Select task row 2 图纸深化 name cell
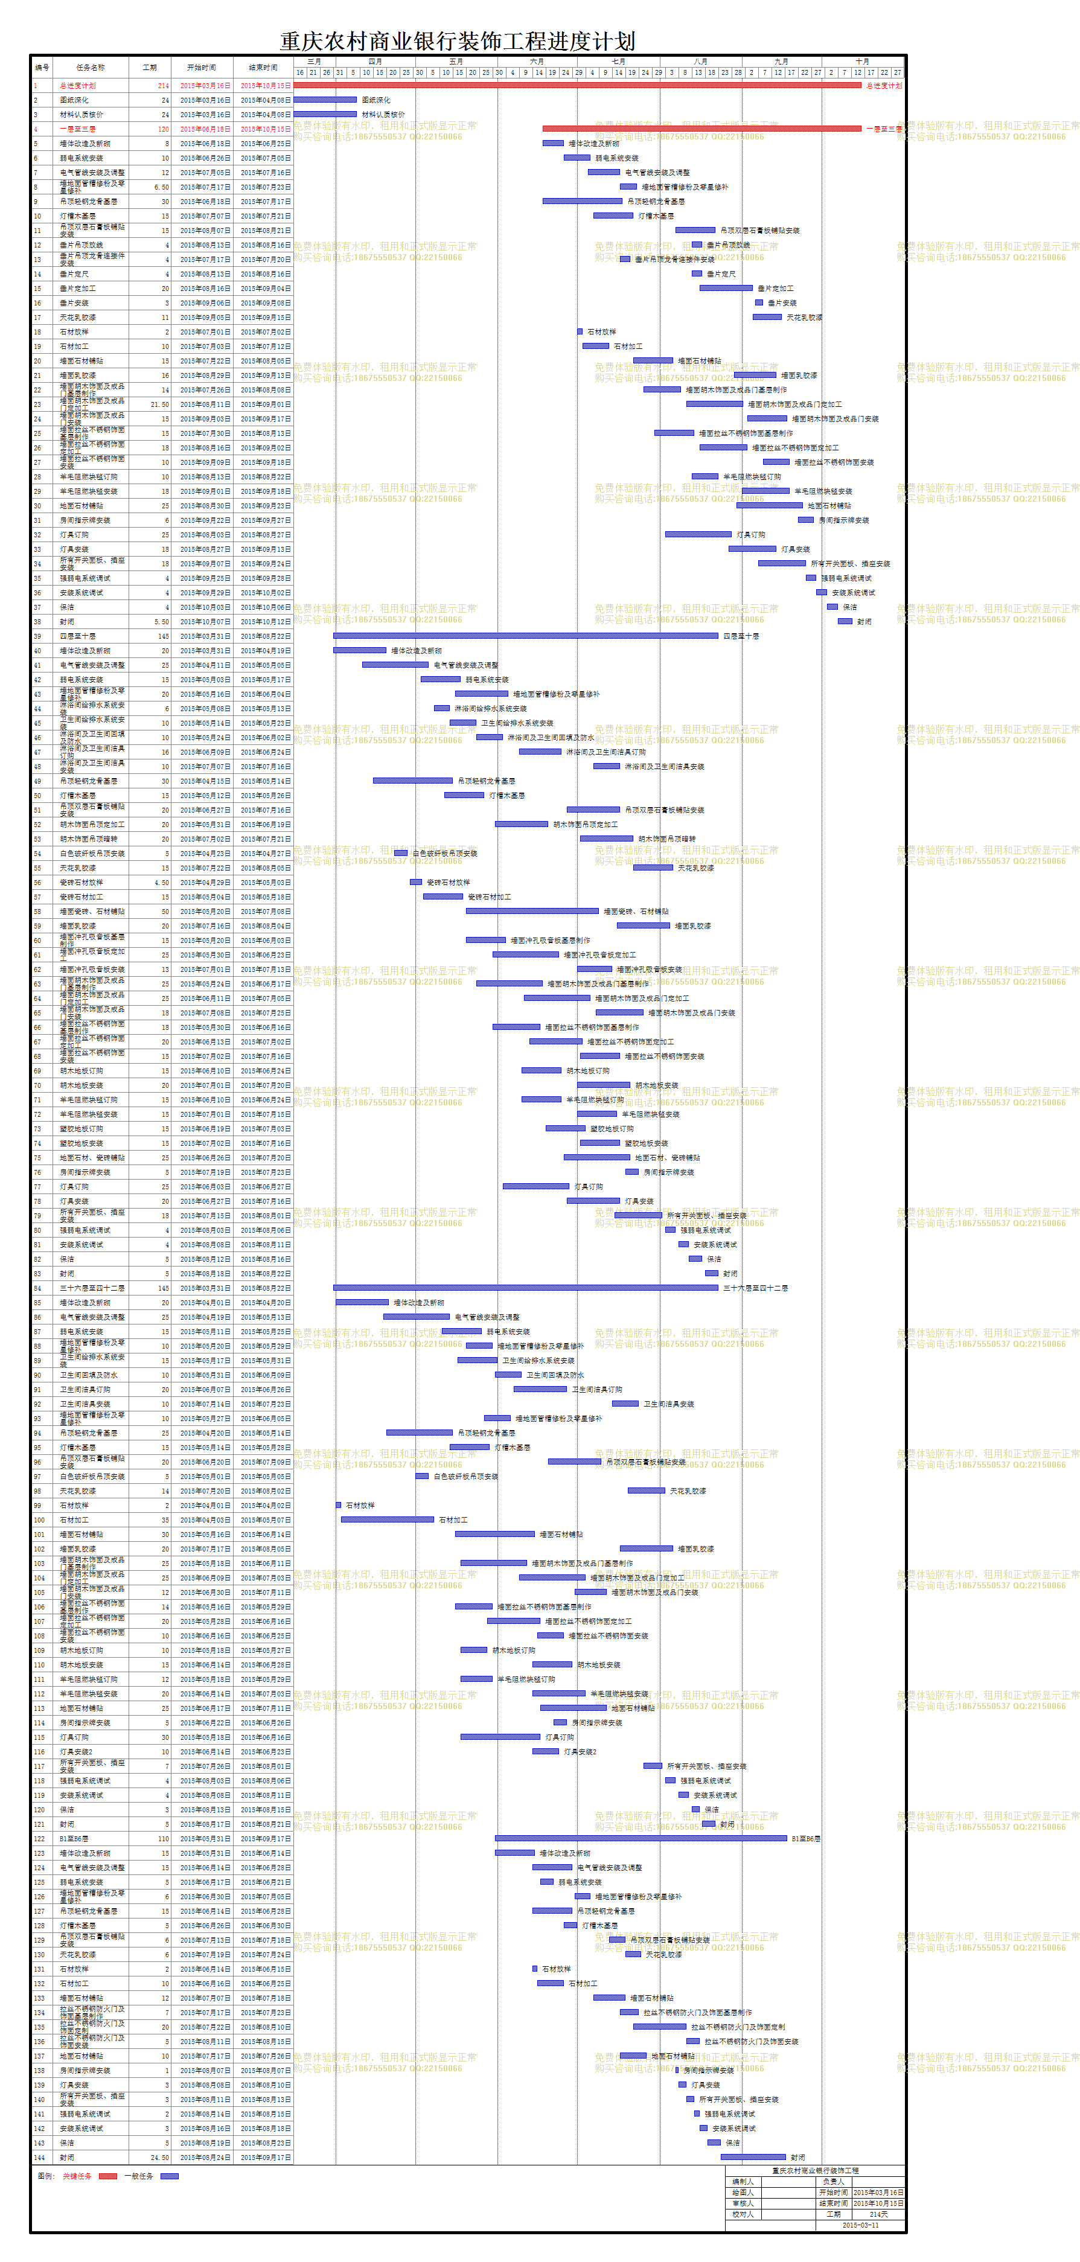Image resolution: width=1080 pixels, height=2262 pixels. click(91, 100)
